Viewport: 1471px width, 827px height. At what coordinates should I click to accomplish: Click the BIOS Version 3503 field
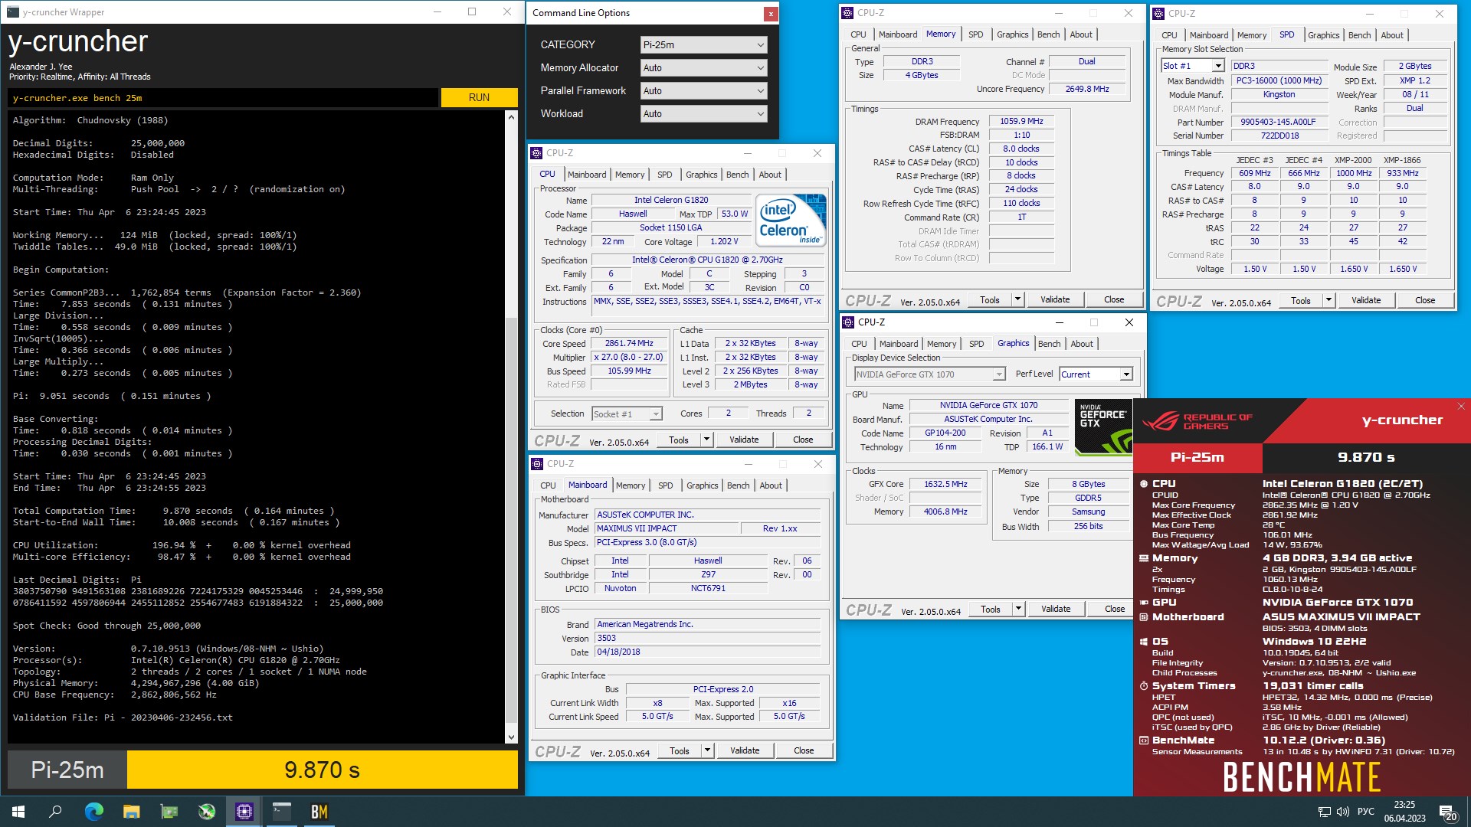tap(706, 639)
